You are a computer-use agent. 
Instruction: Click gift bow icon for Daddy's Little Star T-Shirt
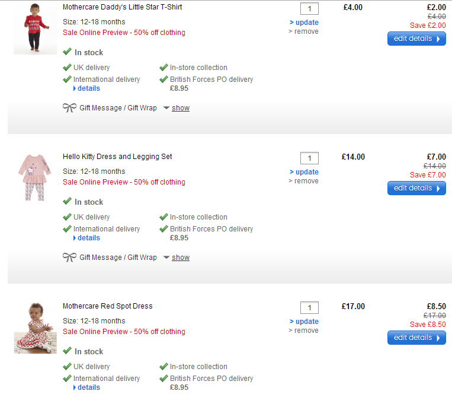[x=69, y=108]
